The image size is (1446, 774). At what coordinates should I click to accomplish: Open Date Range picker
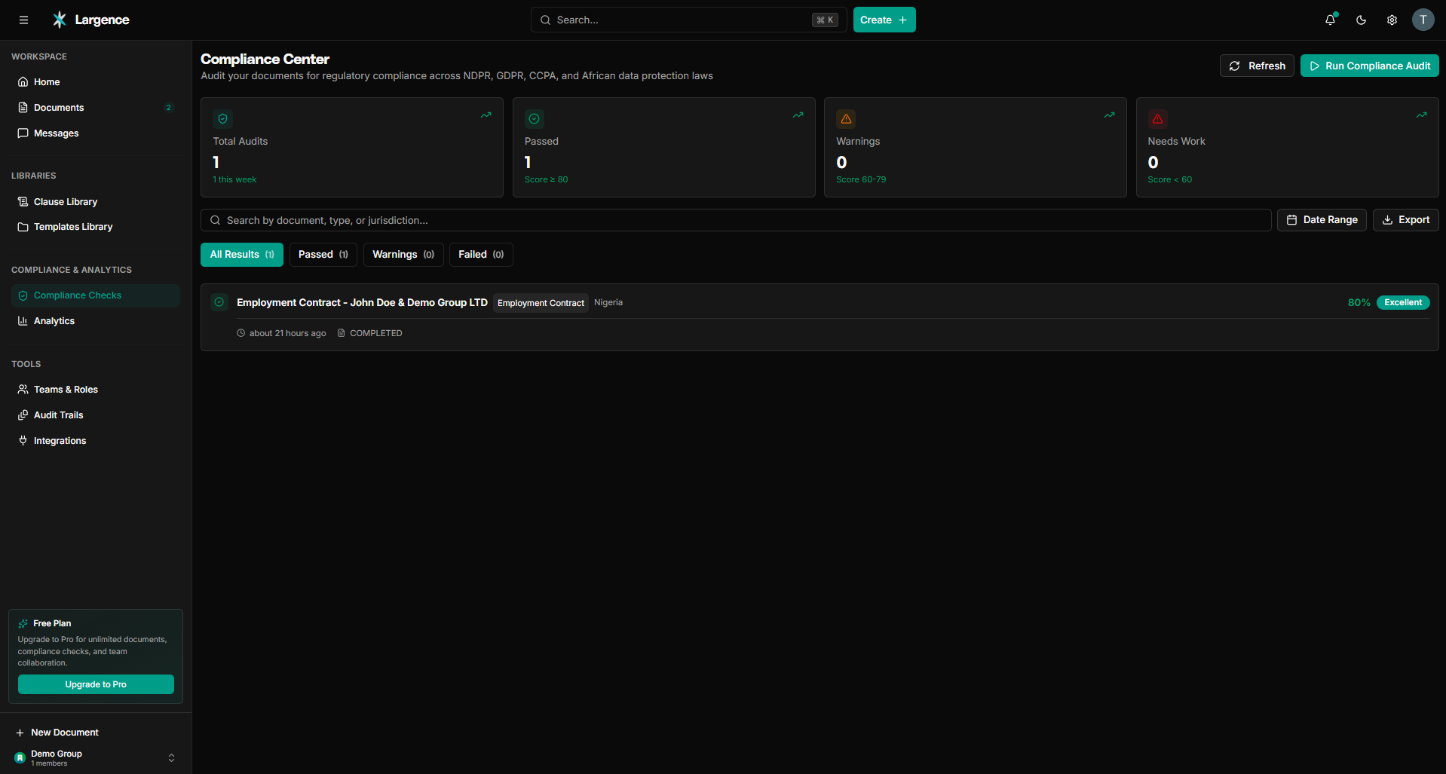[1322, 220]
